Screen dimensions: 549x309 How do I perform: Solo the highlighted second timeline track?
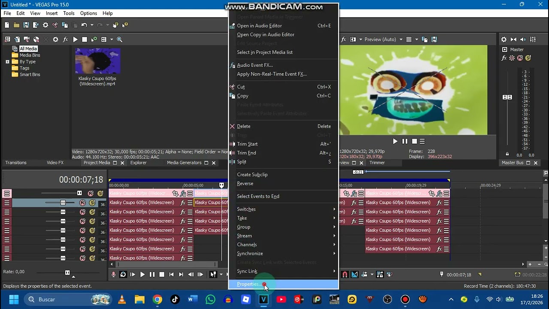tap(92, 203)
